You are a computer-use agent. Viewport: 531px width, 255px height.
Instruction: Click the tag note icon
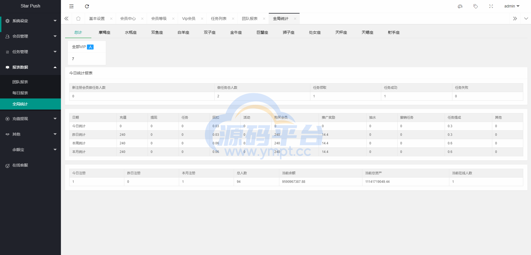(476, 6)
